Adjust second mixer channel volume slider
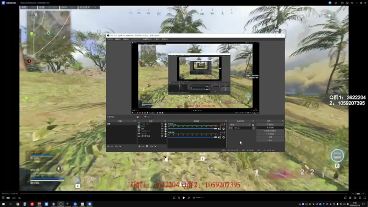The image size is (368, 207). point(192,137)
